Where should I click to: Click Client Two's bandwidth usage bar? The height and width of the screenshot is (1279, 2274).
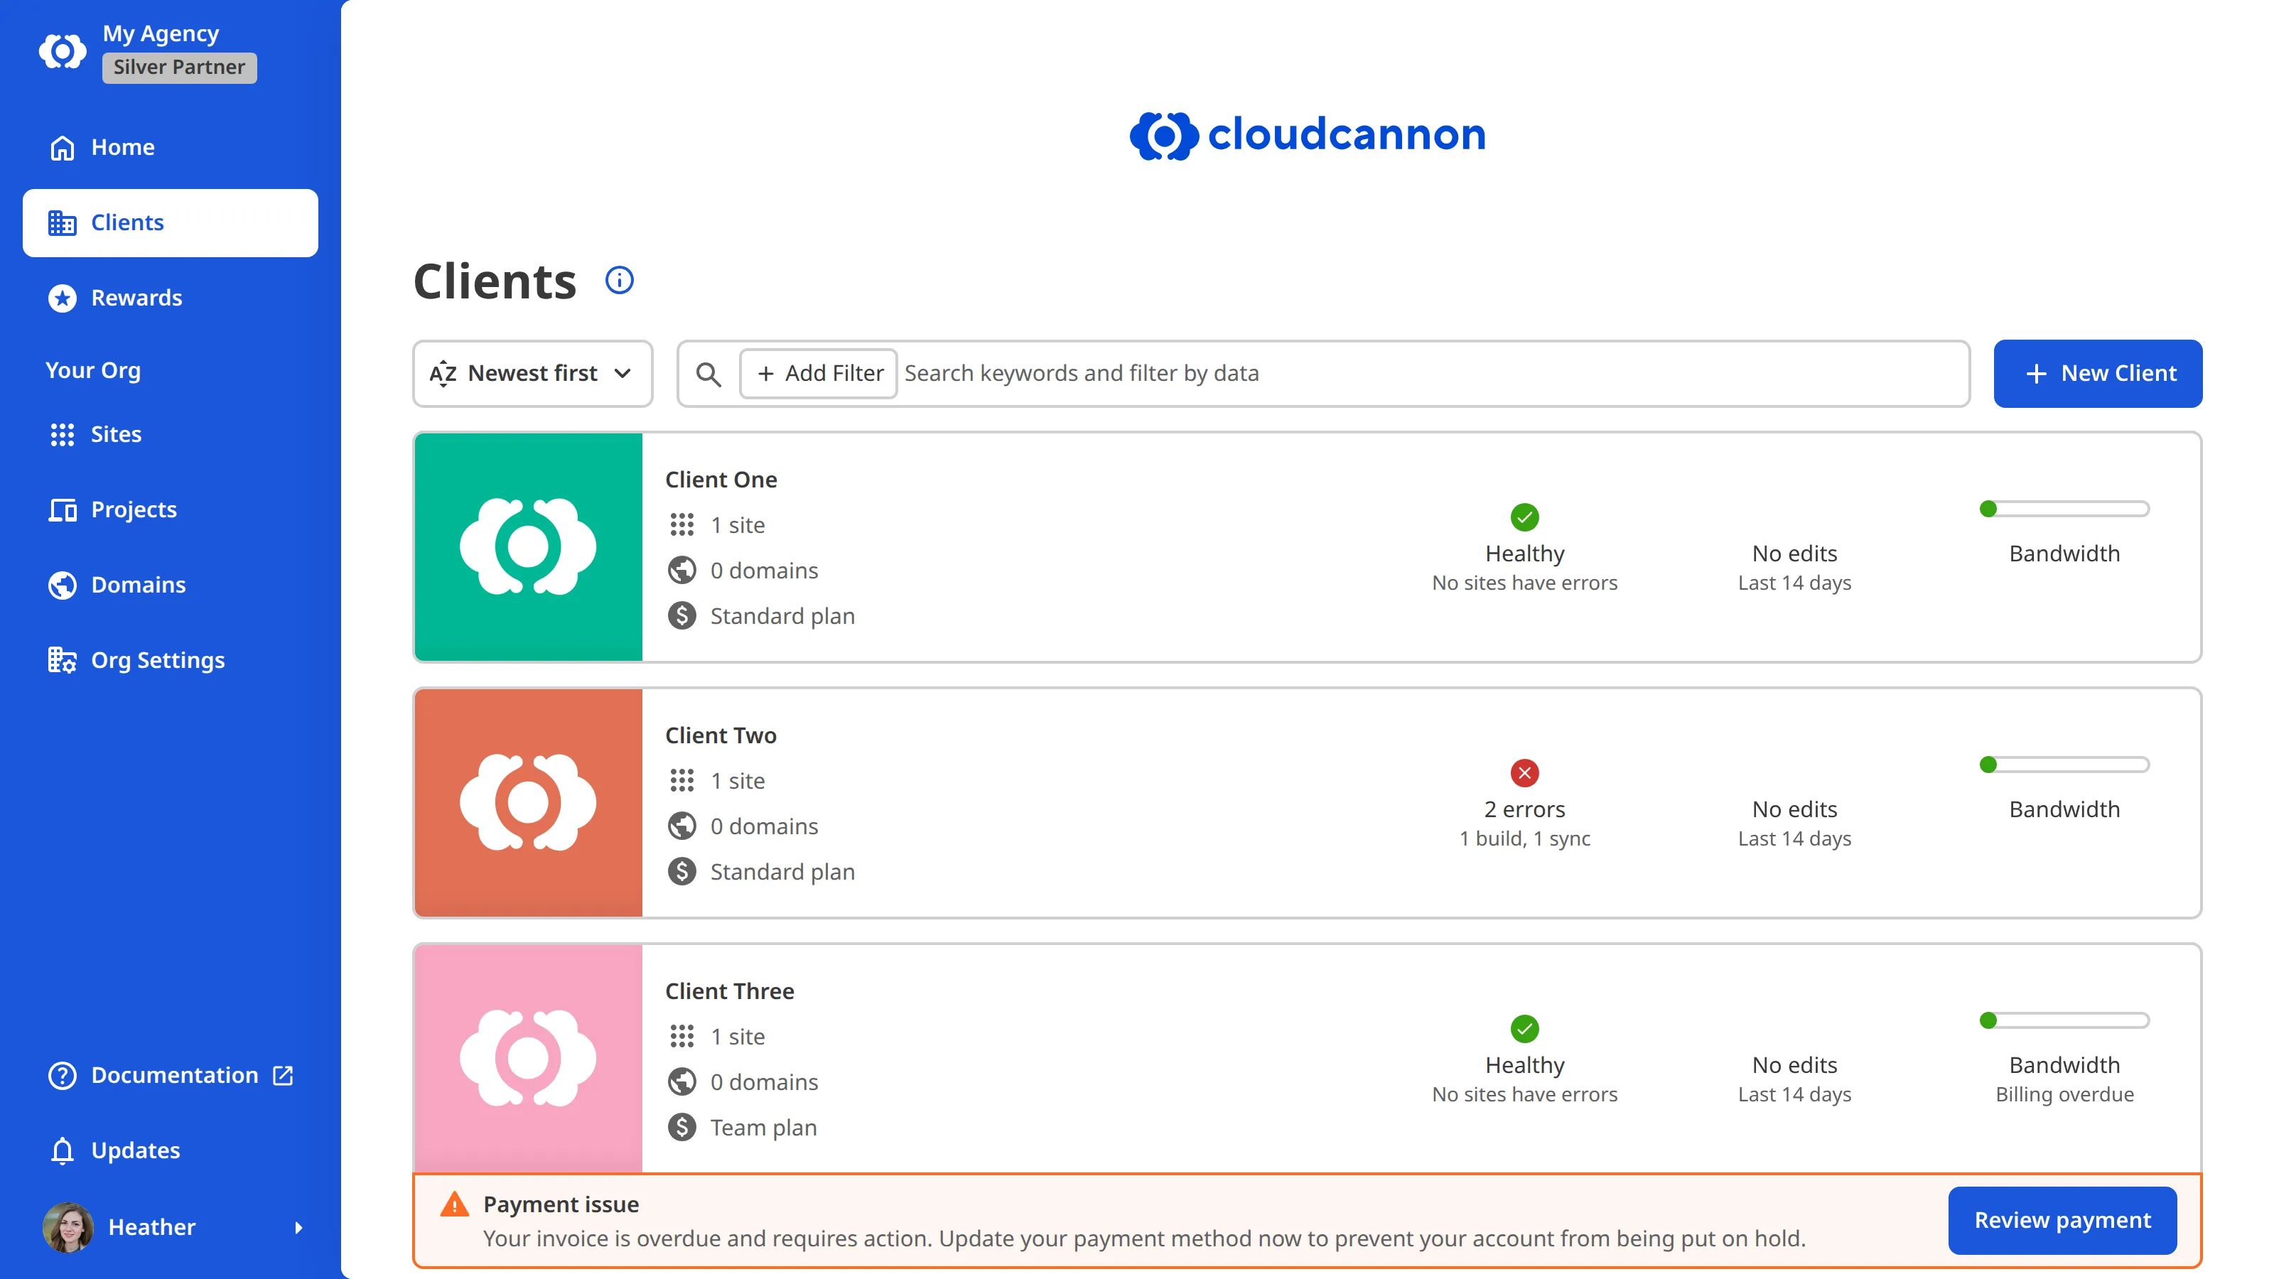[x=2065, y=765]
